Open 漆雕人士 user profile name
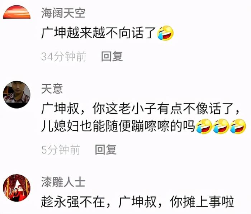251x214 pixels. click(63, 182)
